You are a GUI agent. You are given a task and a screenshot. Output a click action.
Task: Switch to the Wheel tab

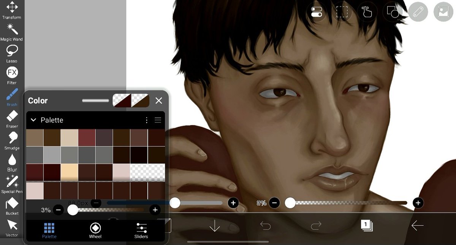(x=95, y=230)
